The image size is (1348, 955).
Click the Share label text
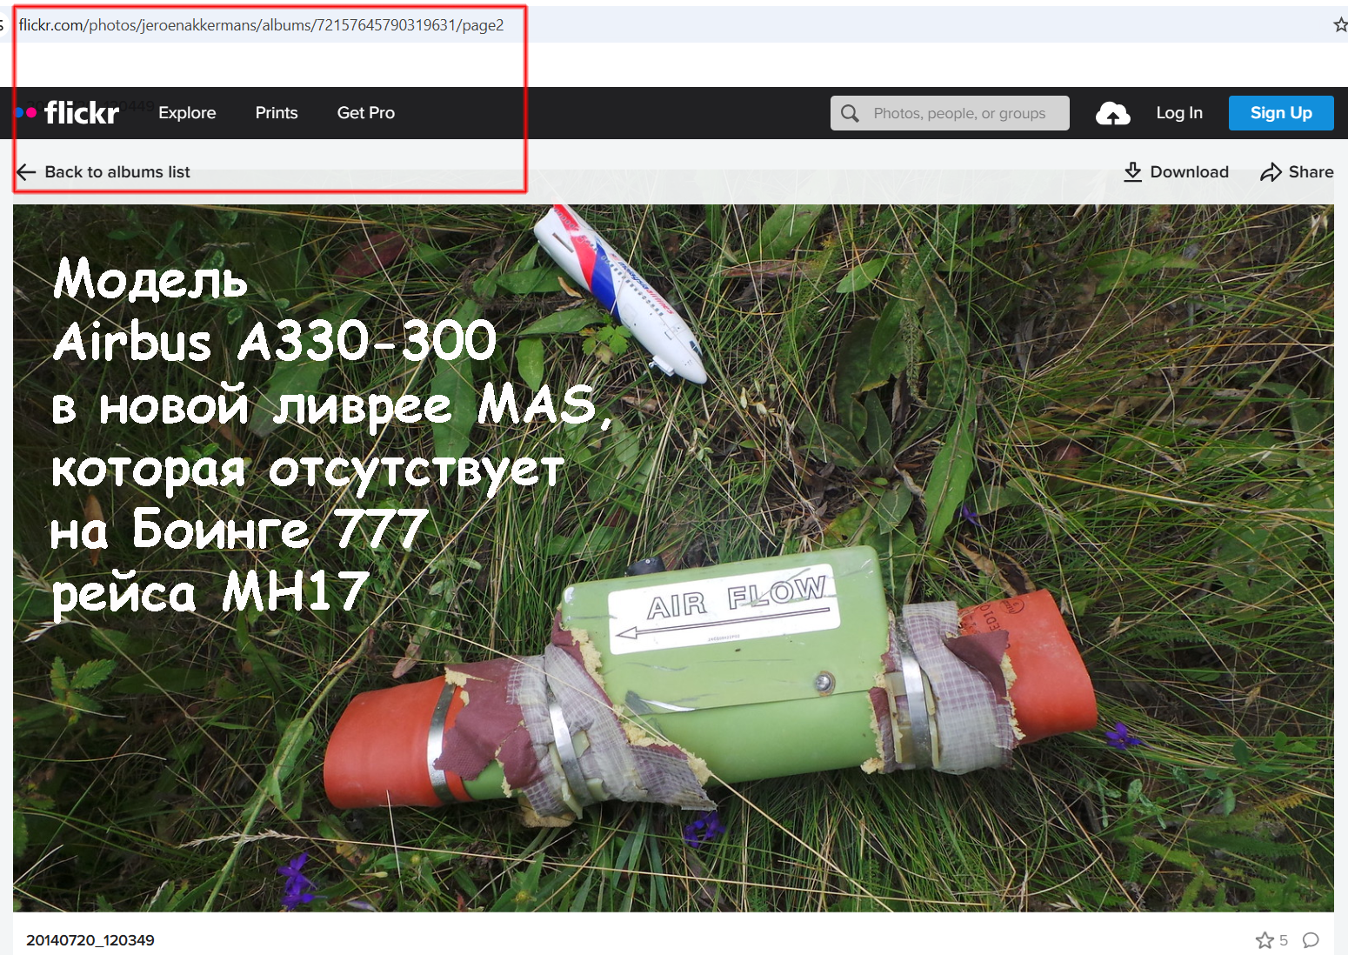[1311, 172]
